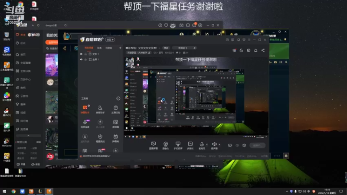Click the start streaming button

[257, 145]
